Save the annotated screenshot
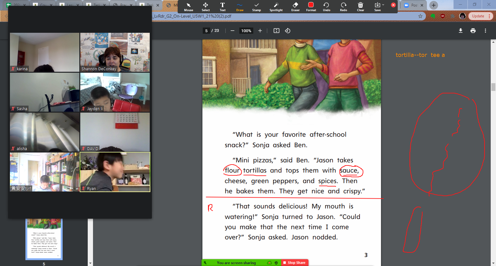 point(377,7)
